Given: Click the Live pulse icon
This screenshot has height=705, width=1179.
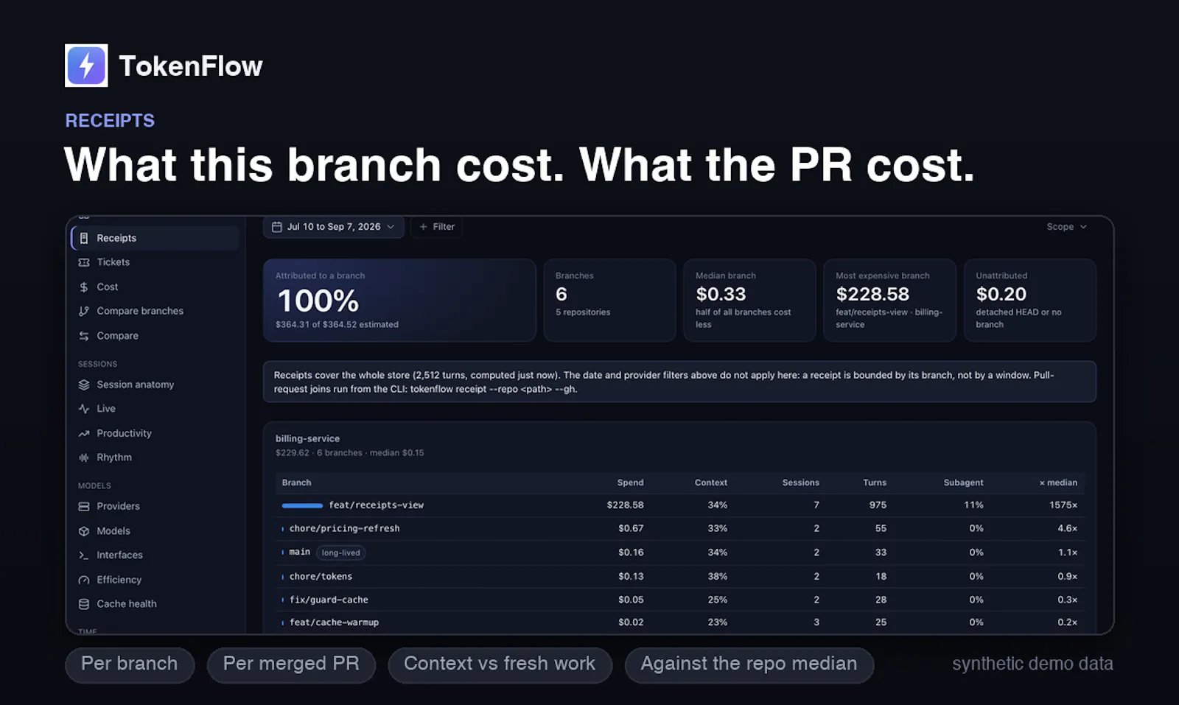Looking at the screenshot, I should pos(84,409).
